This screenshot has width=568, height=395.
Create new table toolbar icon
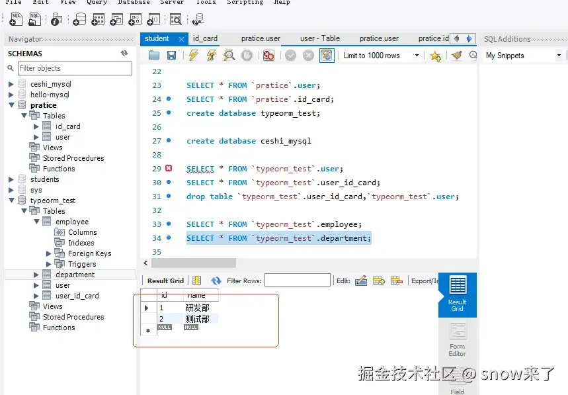(x=98, y=20)
